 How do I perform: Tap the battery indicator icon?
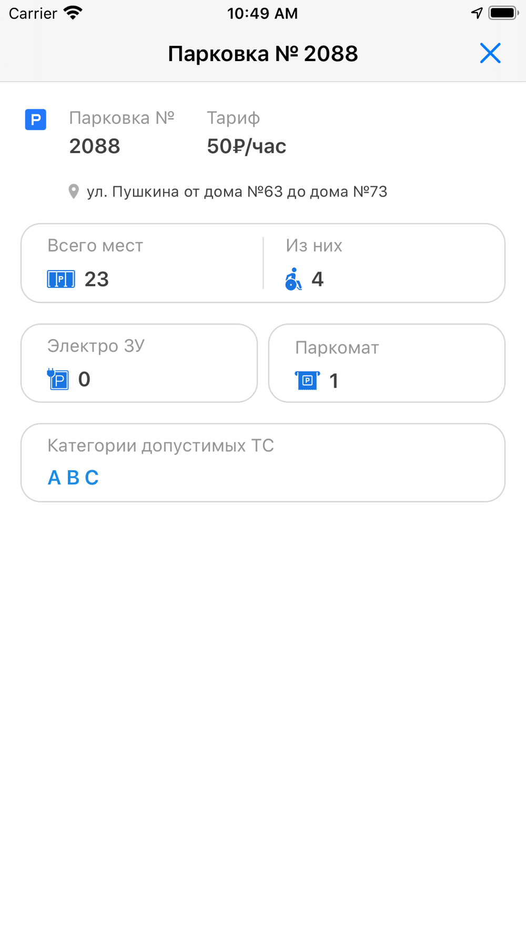pos(503,13)
